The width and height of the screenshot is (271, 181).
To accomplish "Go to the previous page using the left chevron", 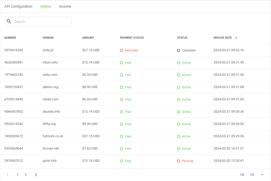I will [x=7, y=175].
